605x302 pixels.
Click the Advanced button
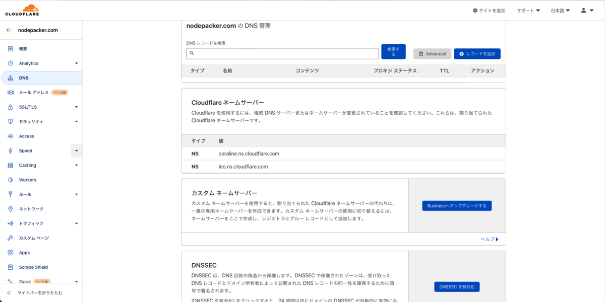click(x=432, y=54)
